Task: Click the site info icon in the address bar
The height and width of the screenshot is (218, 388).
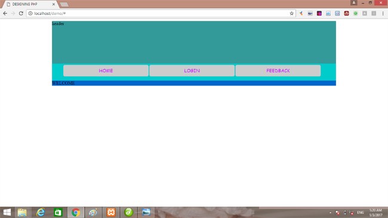Action: (x=30, y=13)
